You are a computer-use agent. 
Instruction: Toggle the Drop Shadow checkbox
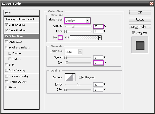pyautogui.click(x=6, y=25)
